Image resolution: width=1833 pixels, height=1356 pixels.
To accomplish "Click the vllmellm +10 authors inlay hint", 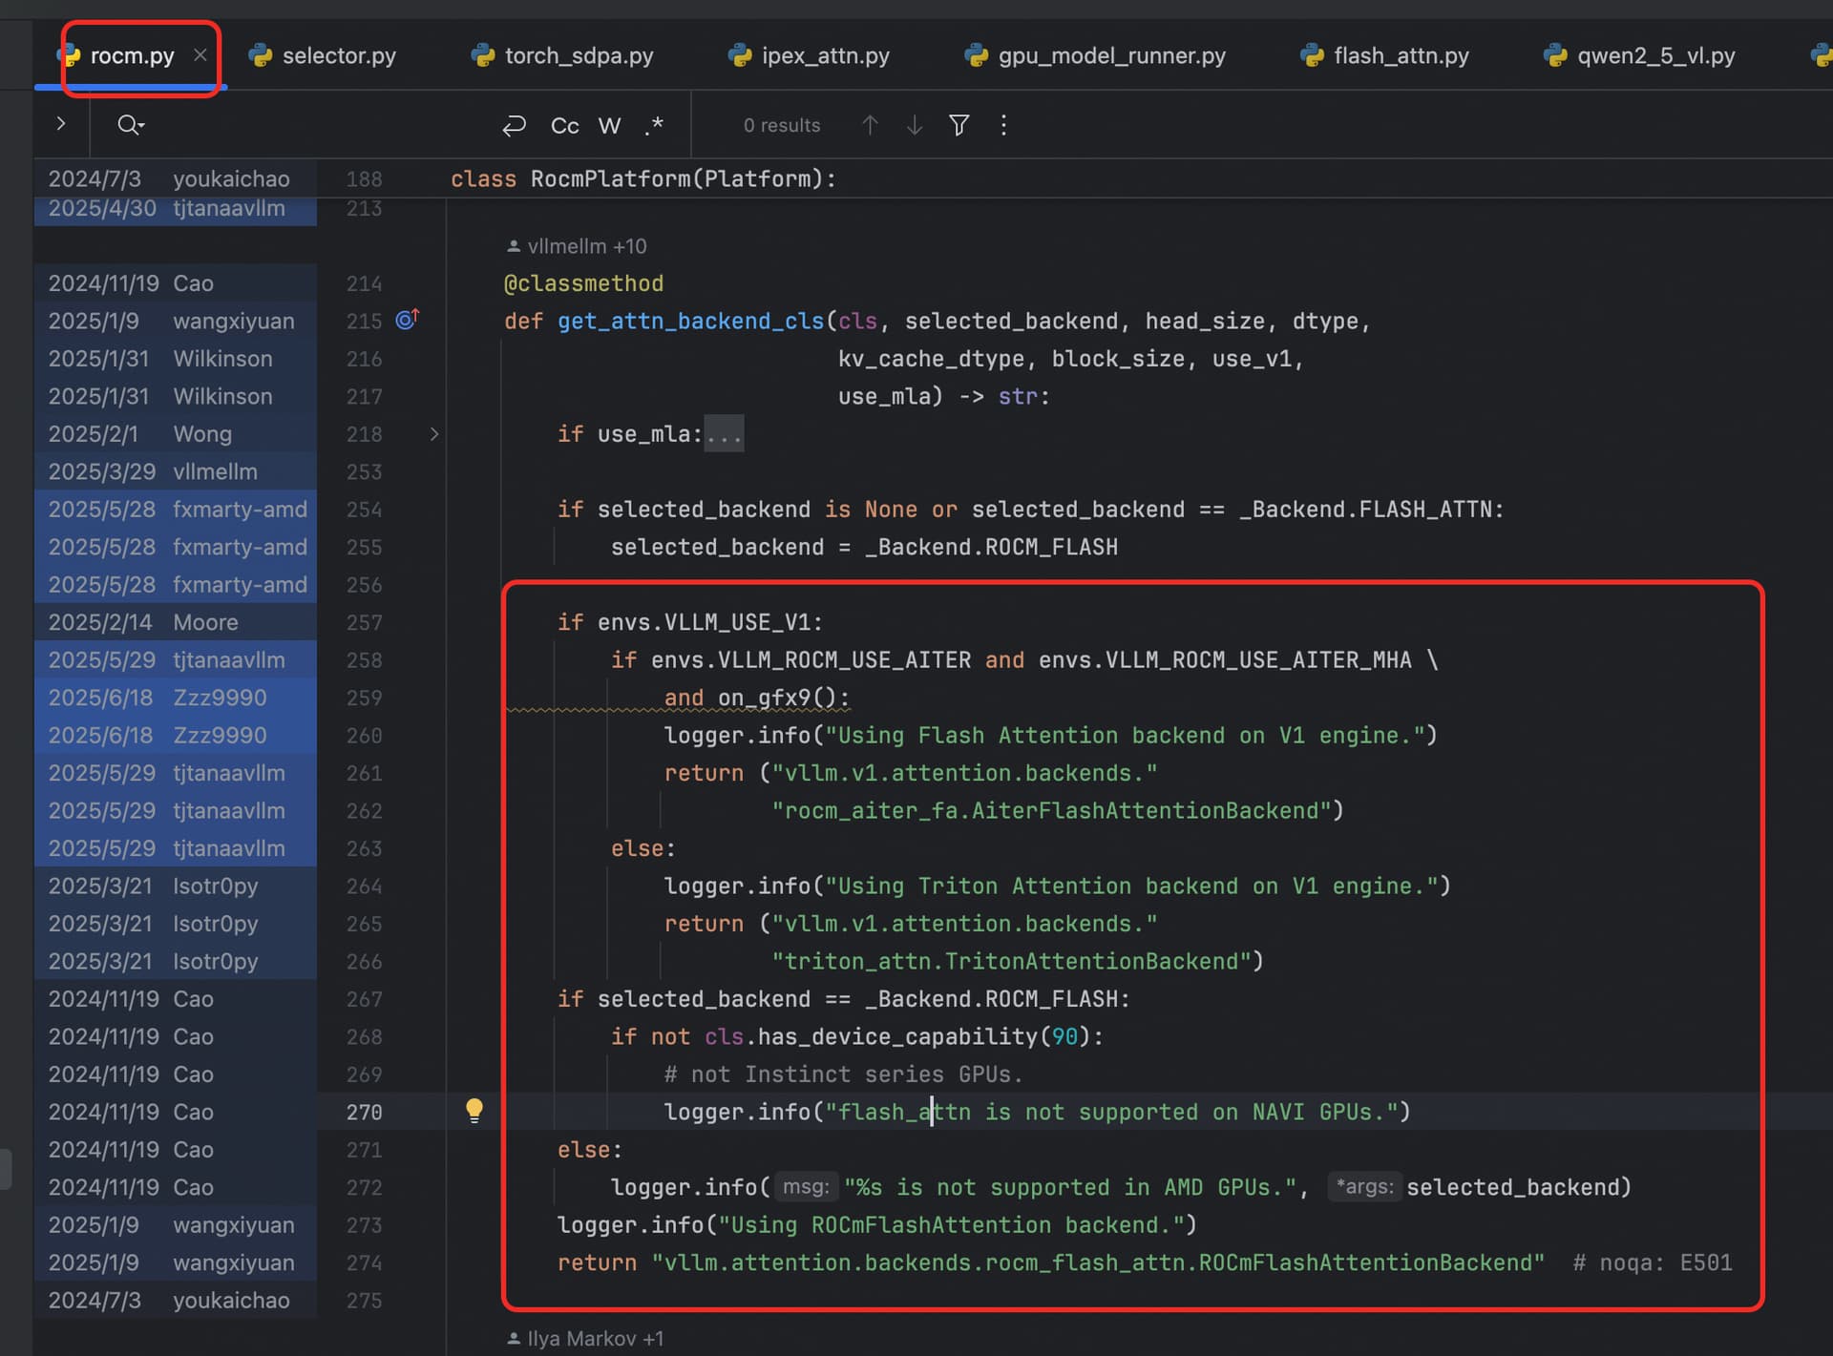I will 577,246.
